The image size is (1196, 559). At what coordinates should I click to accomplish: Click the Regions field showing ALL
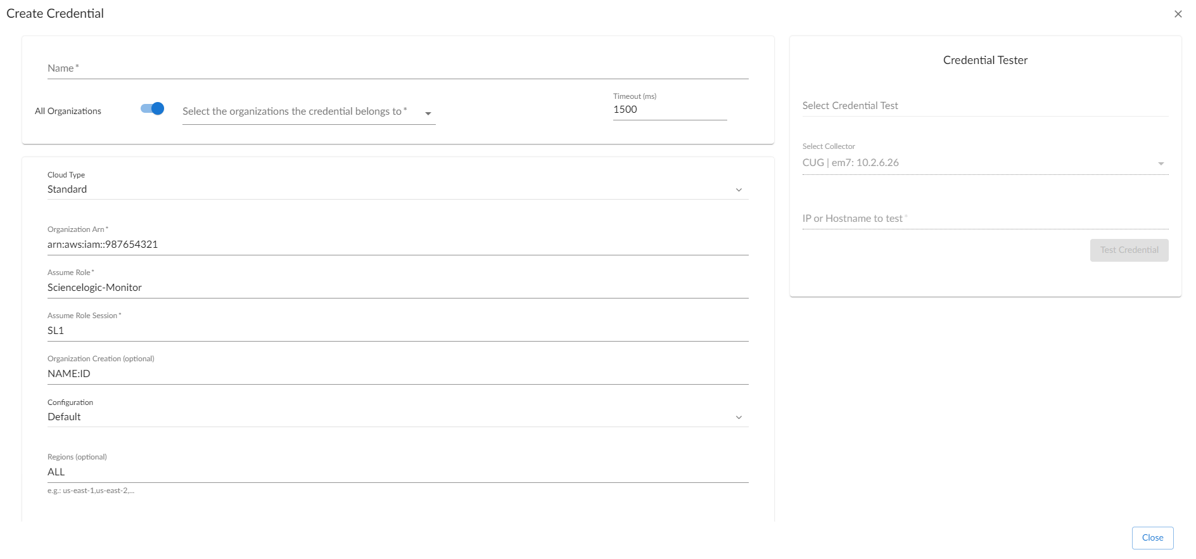tap(397, 472)
